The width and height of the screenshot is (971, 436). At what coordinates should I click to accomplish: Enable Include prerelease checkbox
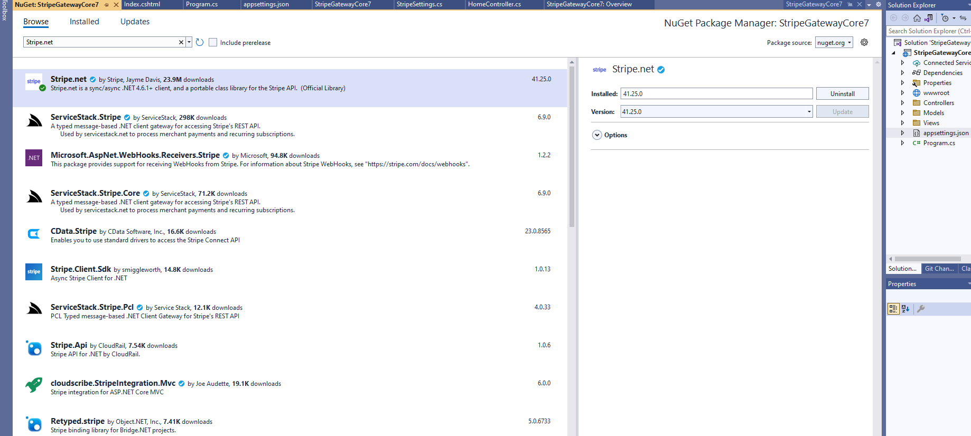[x=213, y=42]
